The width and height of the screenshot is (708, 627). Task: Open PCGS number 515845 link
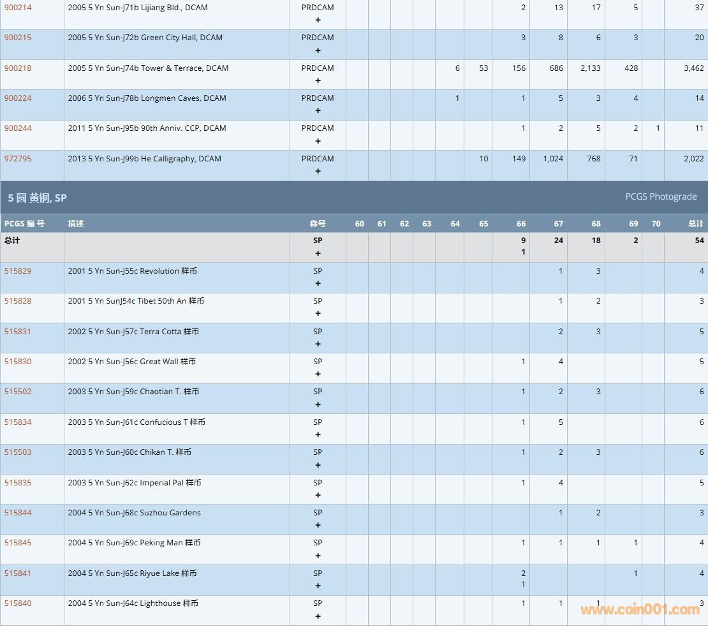pyautogui.click(x=18, y=543)
